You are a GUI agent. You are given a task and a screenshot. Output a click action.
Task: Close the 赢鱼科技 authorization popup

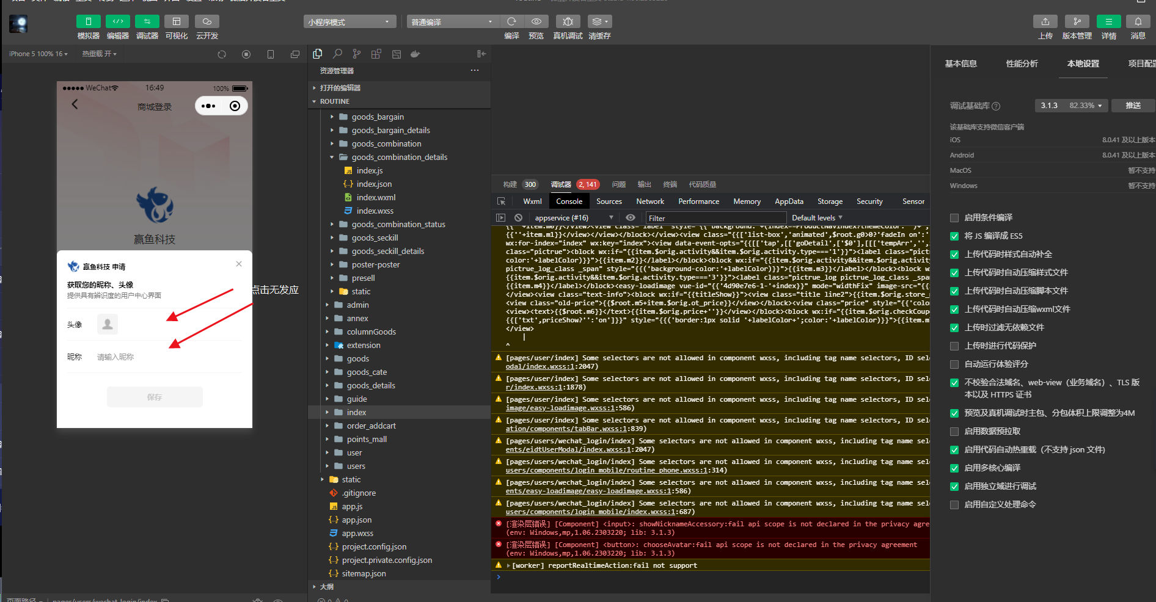[239, 264]
